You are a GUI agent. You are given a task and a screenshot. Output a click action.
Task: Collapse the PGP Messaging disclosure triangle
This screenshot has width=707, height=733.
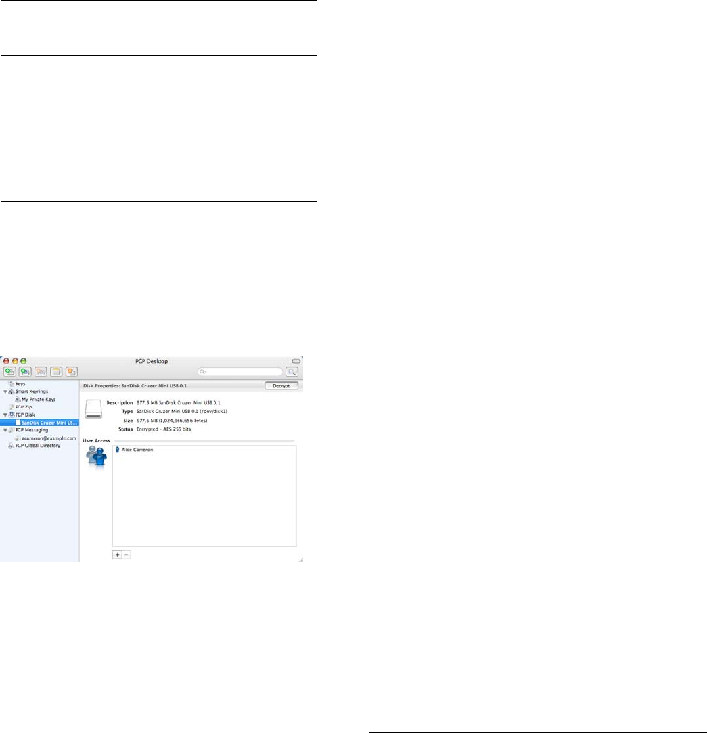tap(5, 430)
